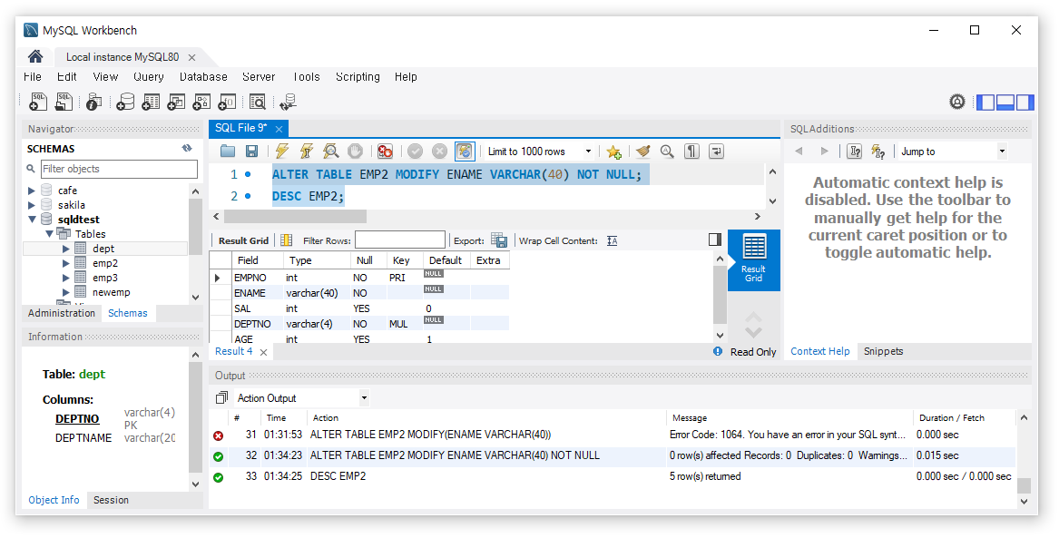Open the Database menu
This screenshot has width=1059, height=538.
point(203,77)
